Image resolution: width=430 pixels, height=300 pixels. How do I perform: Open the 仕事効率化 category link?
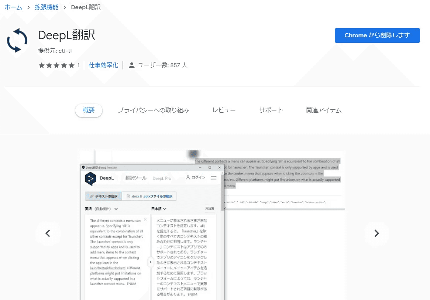103,65
